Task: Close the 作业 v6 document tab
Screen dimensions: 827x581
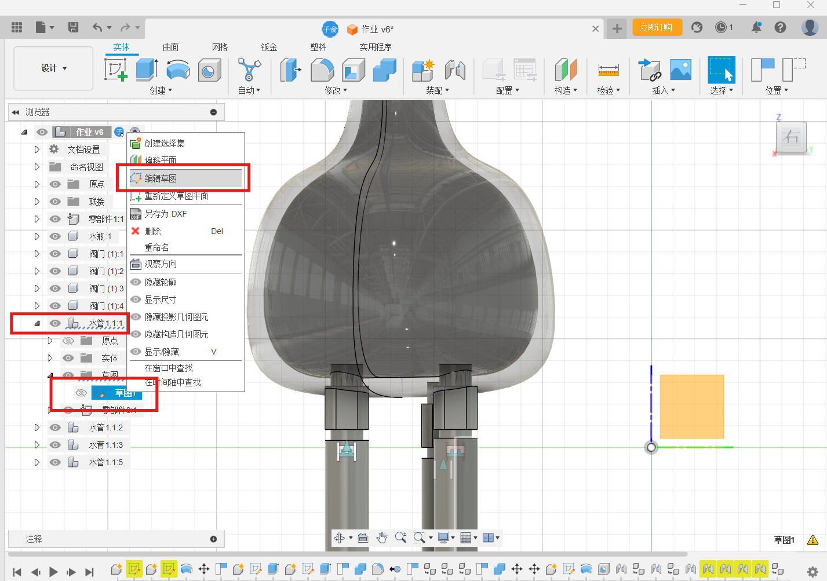Action: click(595, 28)
